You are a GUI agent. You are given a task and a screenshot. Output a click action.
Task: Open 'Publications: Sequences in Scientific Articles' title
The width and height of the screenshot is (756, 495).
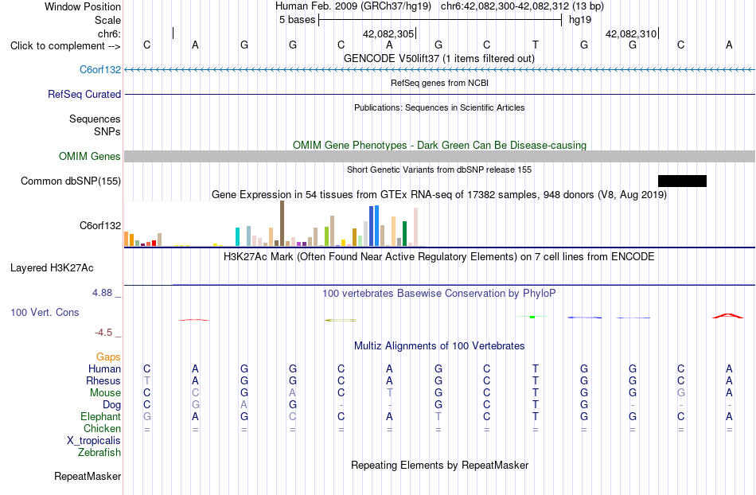(x=439, y=107)
